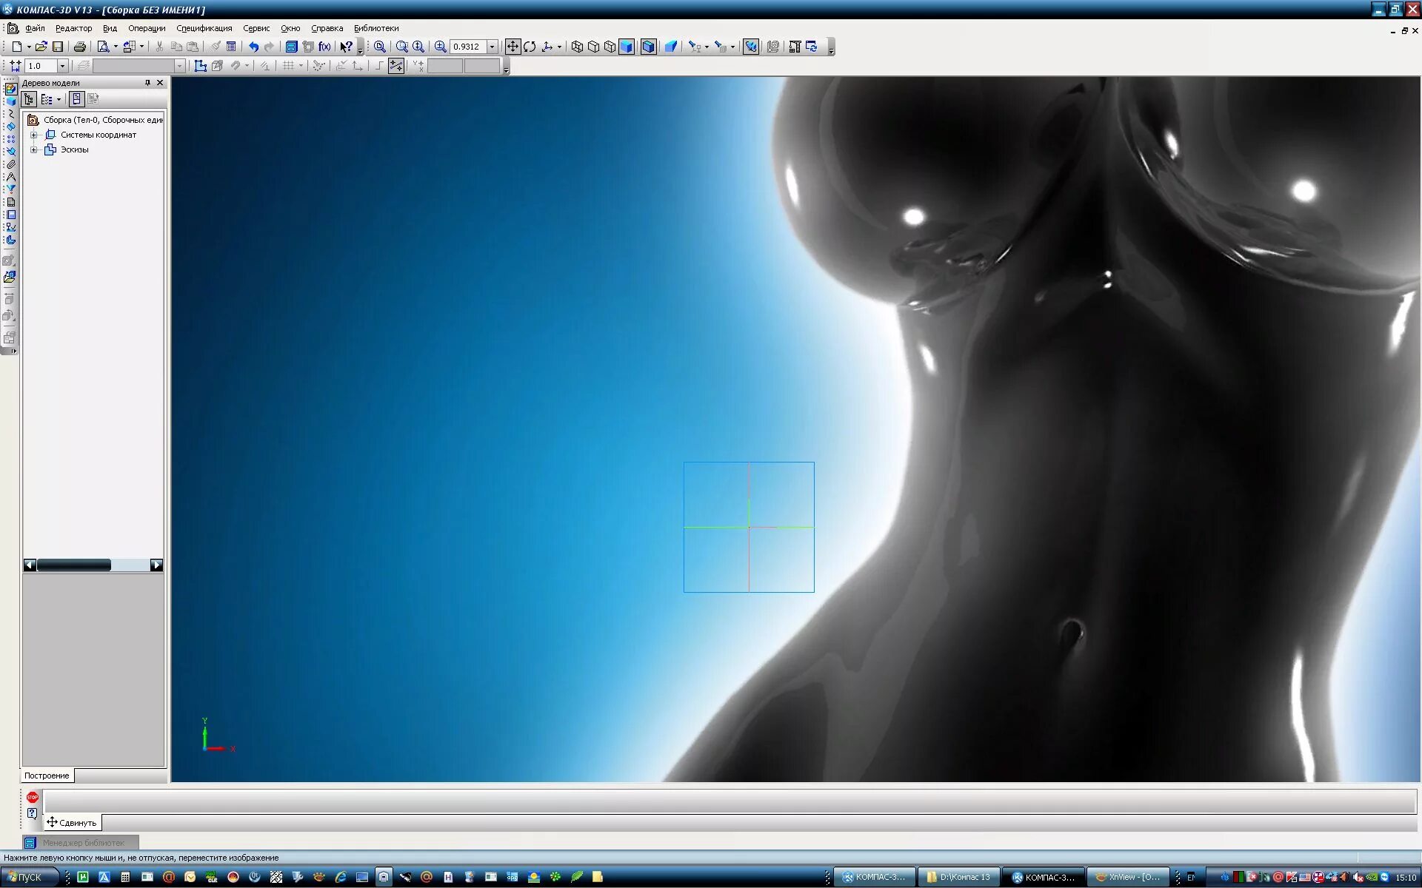
Task: Click the Undo arrow icon
Action: tap(253, 47)
